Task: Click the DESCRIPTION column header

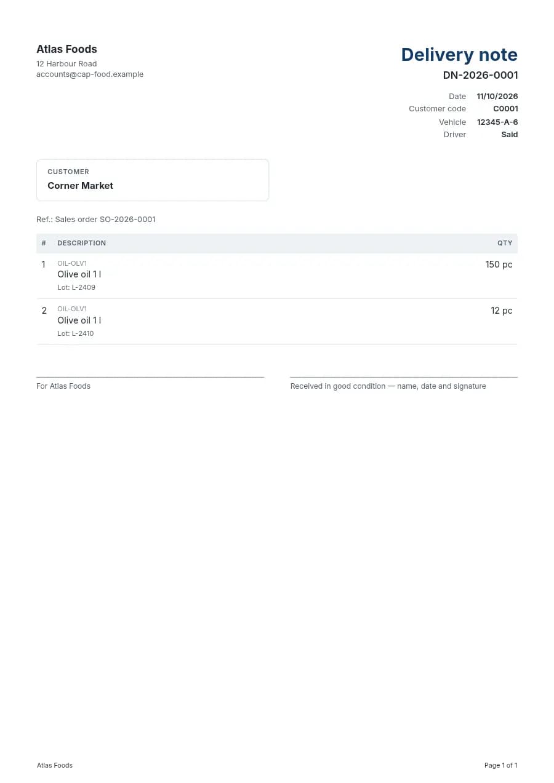Action: pyautogui.click(x=81, y=244)
